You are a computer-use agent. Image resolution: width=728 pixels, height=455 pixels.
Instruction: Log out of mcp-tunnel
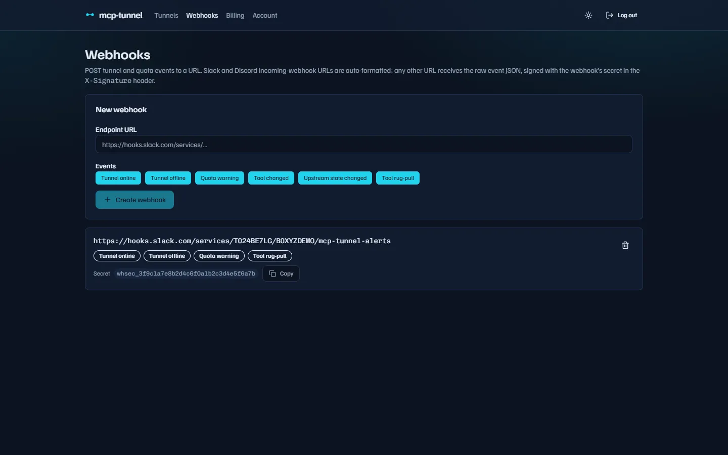click(x=621, y=15)
